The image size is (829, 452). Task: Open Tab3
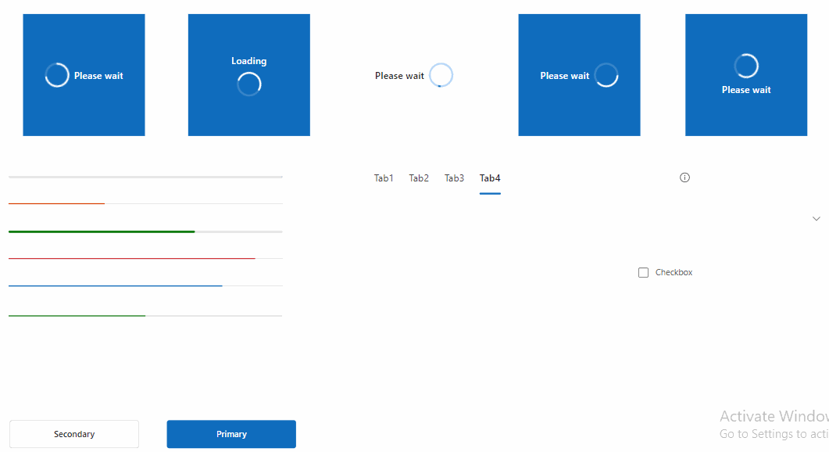pos(454,178)
